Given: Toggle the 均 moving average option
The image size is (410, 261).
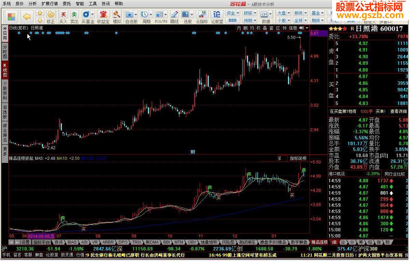Looking at the screenshot, I should coord(252,28).
